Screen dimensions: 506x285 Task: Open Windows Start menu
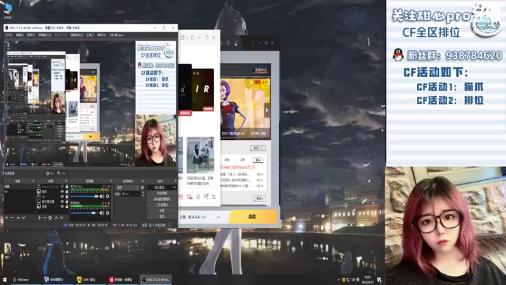5,279
